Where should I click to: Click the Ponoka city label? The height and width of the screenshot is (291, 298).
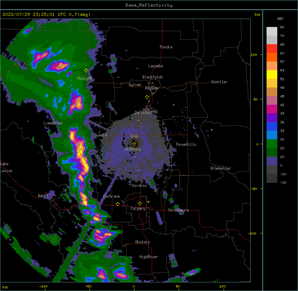point(166,47)
